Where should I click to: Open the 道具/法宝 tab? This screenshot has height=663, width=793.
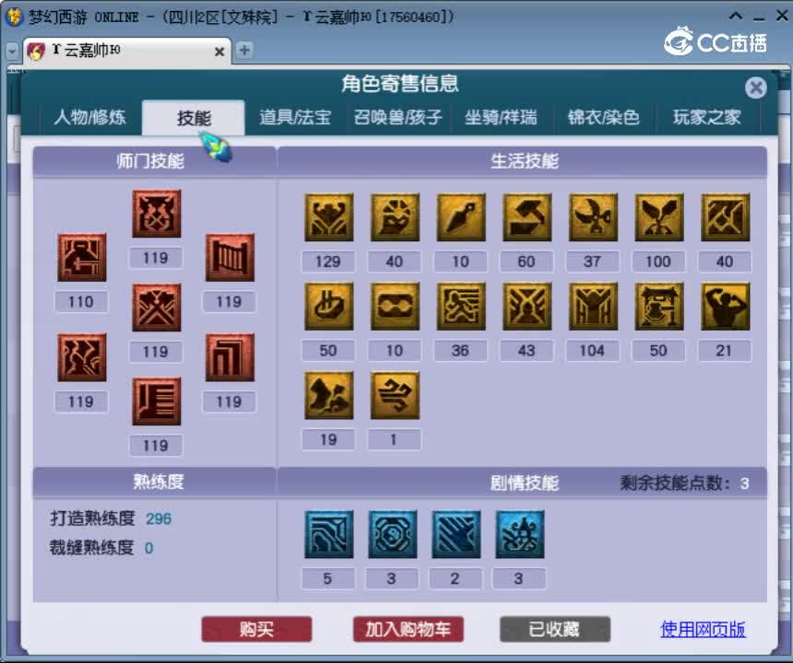pyautogui.click(x=295, y=118)
